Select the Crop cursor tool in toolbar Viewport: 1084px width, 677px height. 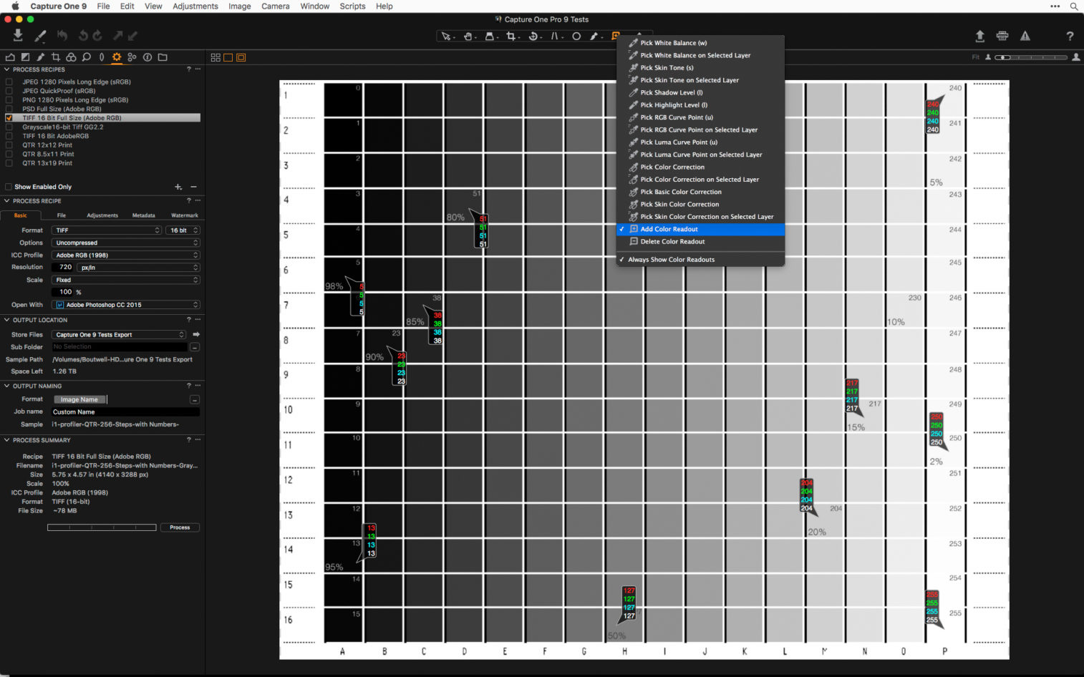tap(510, 36)
